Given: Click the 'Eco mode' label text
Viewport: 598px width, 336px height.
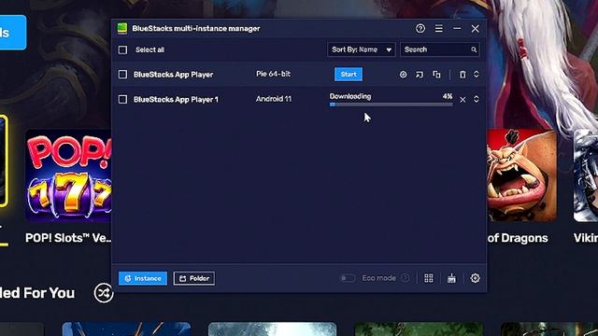Looking at the screenshot, I should click(378, 278).
